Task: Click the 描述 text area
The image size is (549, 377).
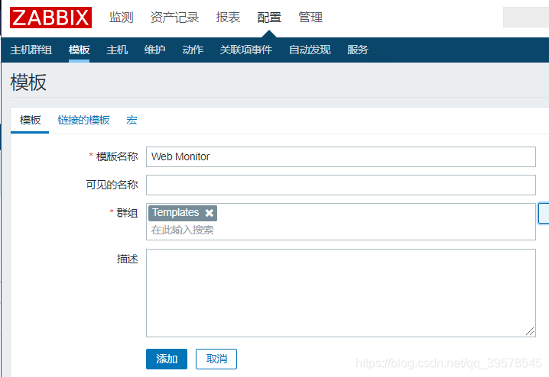Action: (x=341, y=293)
